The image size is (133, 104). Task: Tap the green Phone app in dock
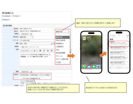point(84,67)
